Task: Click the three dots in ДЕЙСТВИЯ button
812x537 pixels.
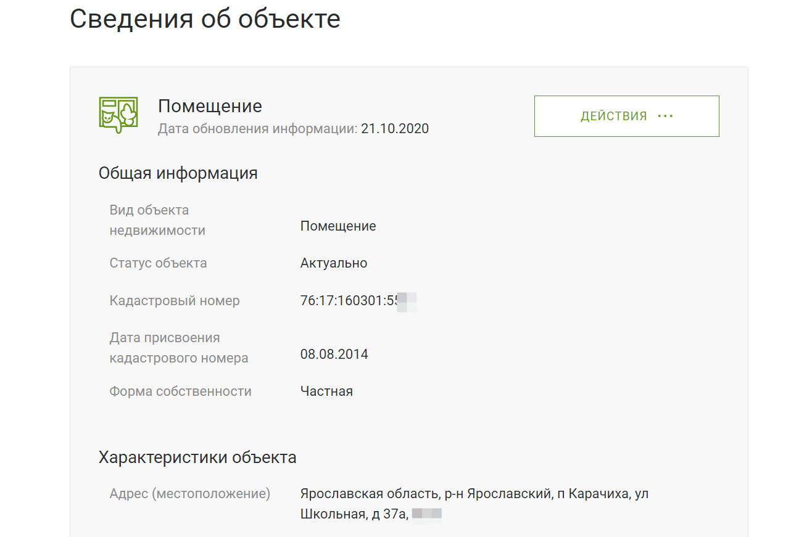Action: [x=665, y=117]
